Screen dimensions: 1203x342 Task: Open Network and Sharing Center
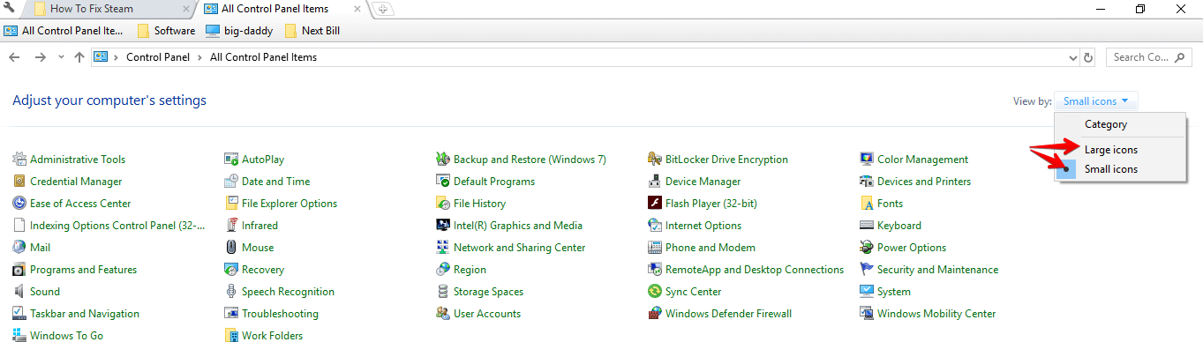[x=519, y=248]
